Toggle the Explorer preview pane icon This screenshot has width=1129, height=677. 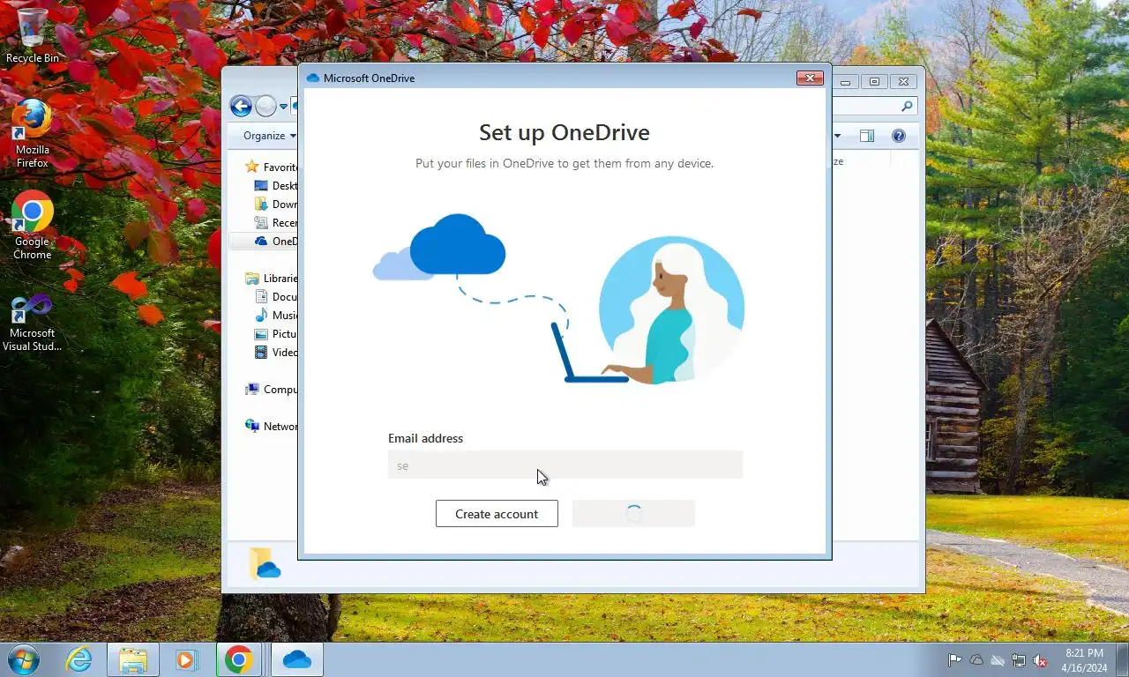point(867,136)
